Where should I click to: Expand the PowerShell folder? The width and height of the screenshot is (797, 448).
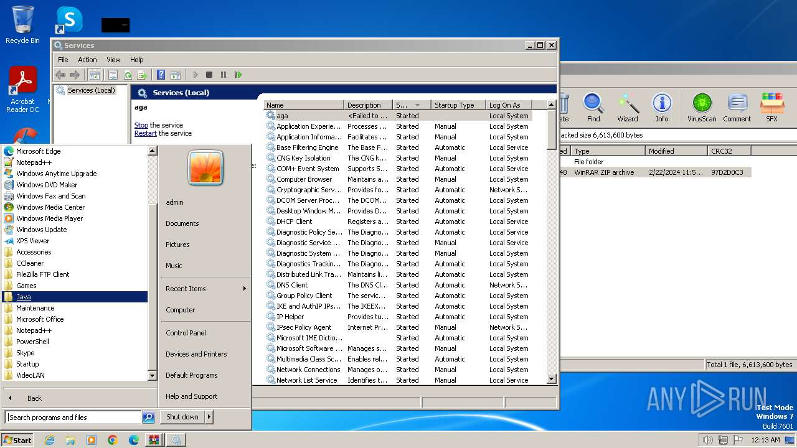tap(75, 342)
